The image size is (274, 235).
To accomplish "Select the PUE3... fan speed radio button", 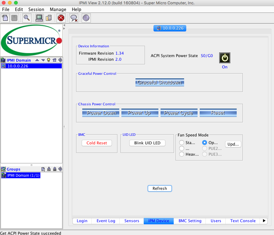I will click(x=205, y=154).
